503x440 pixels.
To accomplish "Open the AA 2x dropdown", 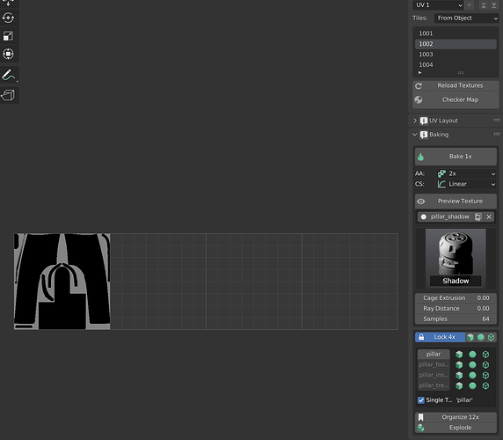I will [x=466, y=173].
